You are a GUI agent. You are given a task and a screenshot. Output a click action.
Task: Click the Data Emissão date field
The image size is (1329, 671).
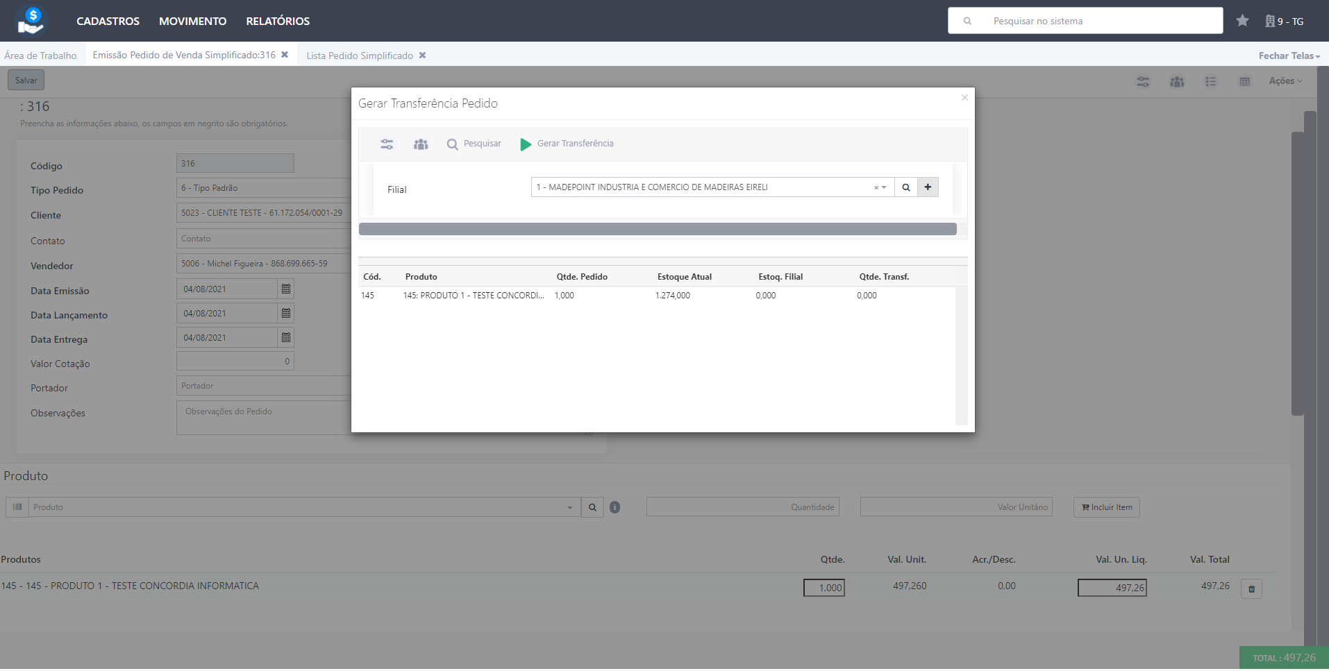226,289
